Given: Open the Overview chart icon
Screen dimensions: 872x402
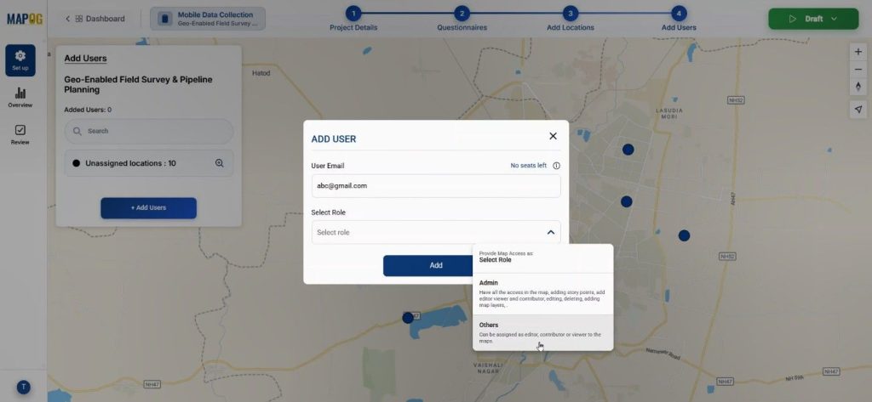Looking at the screenshot, I should 20,97.
